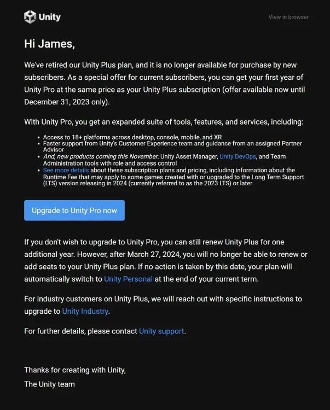The width and height of the screenshot is (330, 410).
Task: Click the paragraph about the retired Unity Plus plan
Action: click(165, 84)
